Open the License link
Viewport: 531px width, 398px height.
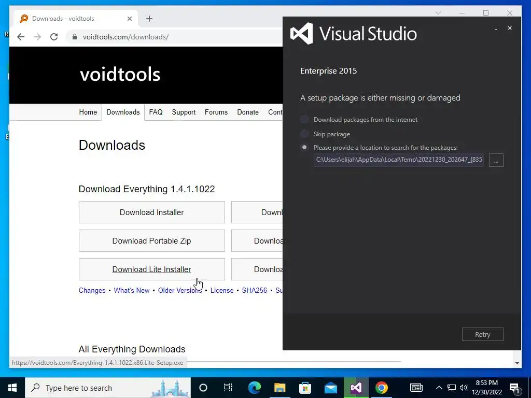(222, 290)
